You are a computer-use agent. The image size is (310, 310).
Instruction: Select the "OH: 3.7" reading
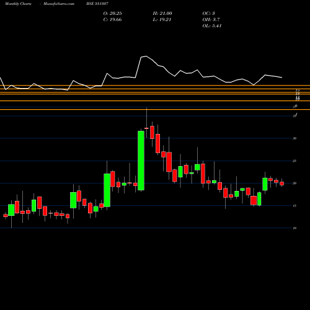tap(211, 20)
